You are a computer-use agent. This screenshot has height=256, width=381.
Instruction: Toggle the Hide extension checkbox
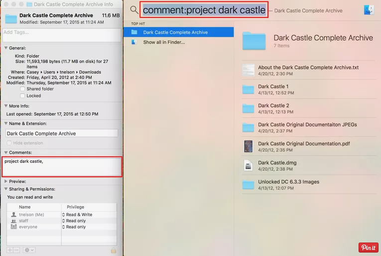9,143
